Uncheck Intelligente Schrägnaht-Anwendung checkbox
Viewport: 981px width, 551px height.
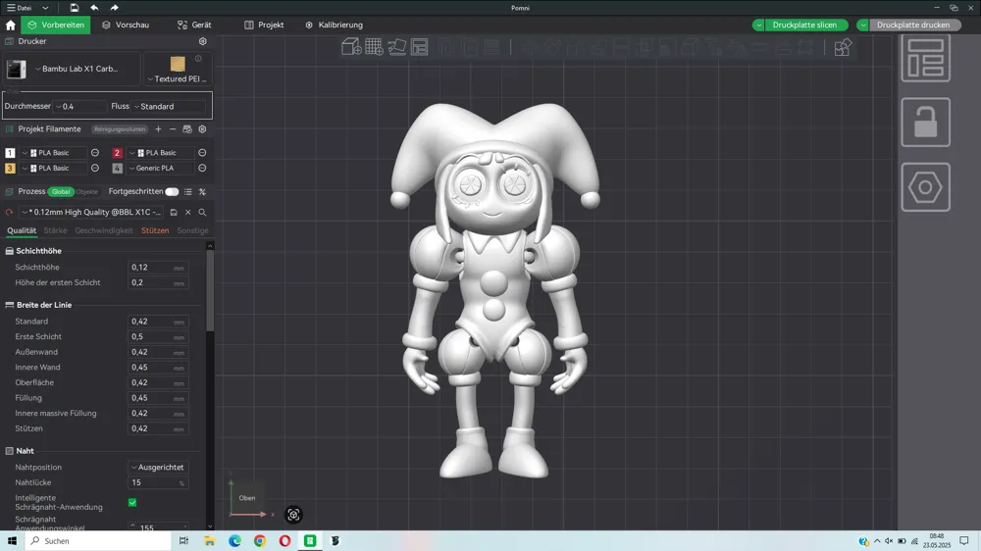point(132,502)
